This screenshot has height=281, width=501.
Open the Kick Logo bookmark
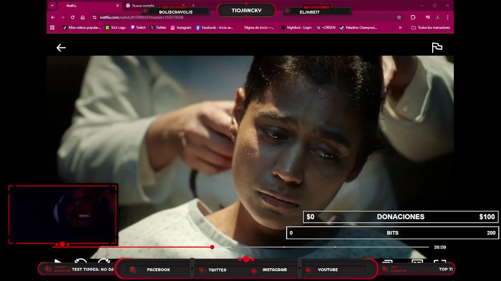[115, 28]
